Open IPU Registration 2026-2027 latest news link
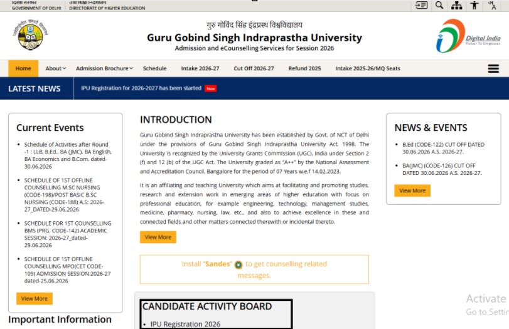Image resolution: width=509 pixels, height=329 pixels. [x=141, y=88]
